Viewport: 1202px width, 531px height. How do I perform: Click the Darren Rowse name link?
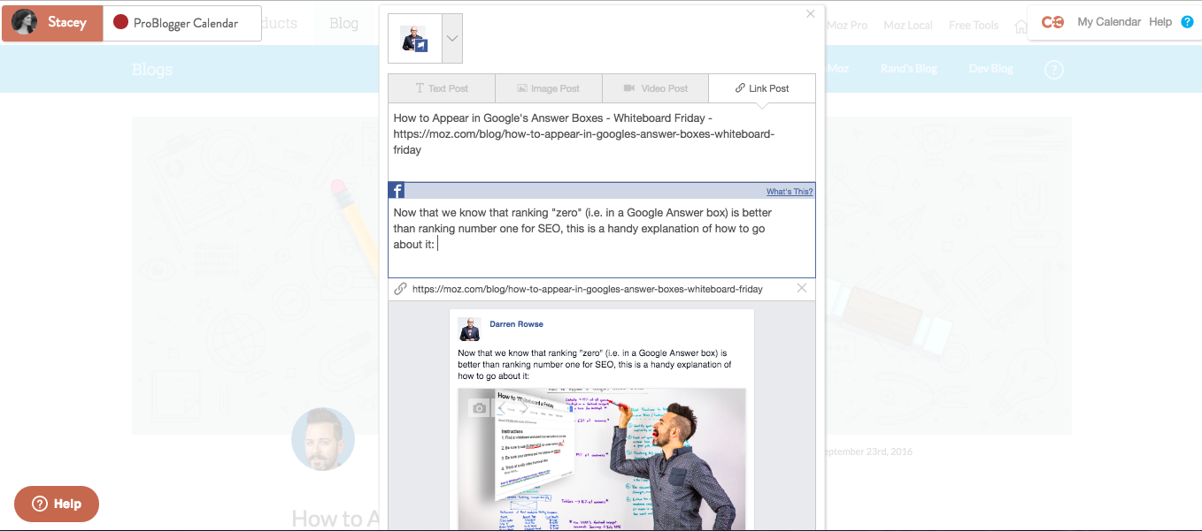point(517,324)
